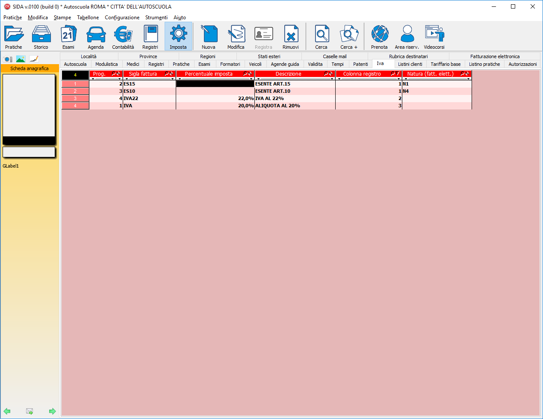Click the send mail envelope icon
The image size is (543, 419).
pyautogui.click(x=30, y=411)
